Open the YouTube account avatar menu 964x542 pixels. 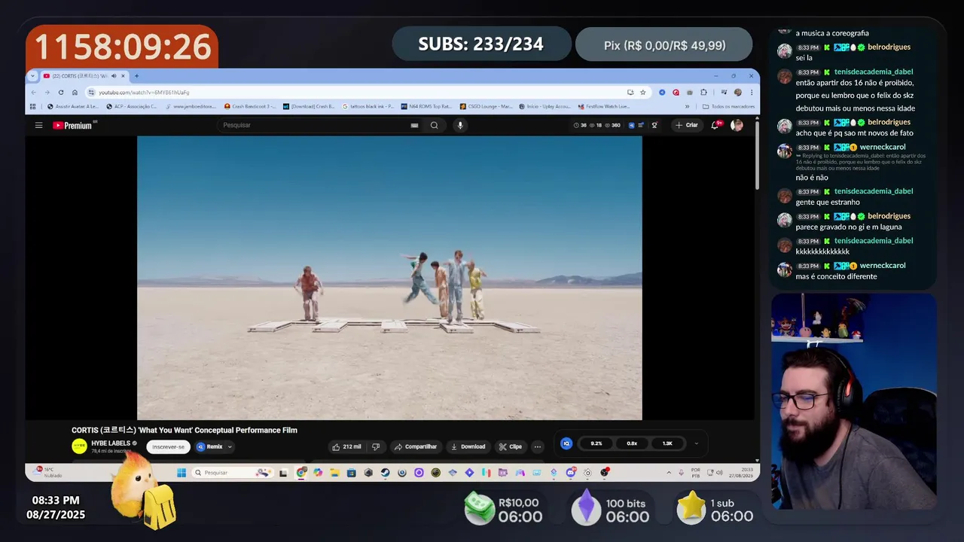pyautogui.click(x=737, y=125)
